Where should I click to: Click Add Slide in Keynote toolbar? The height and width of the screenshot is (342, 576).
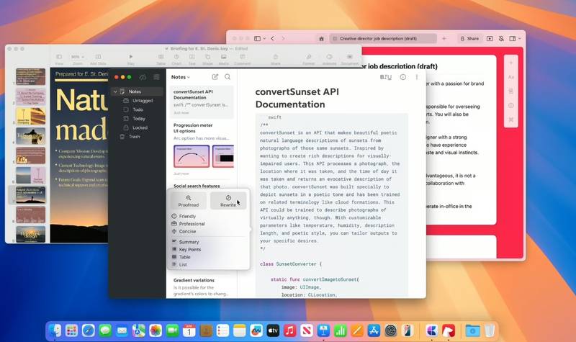coord(98,59)
